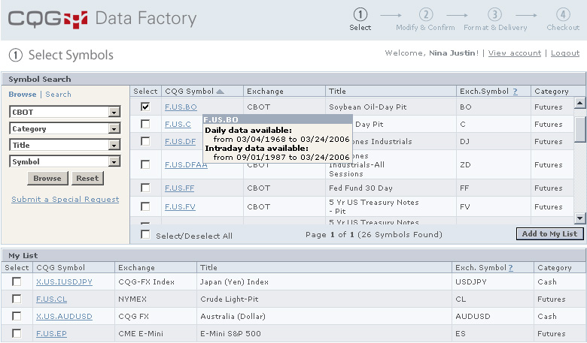Click the CQG Data Factory logo
Viewport: 587px width, 343px height.
tap(102, 19)
